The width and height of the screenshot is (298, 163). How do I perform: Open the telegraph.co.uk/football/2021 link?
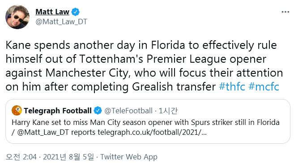[x=152, y=133]
